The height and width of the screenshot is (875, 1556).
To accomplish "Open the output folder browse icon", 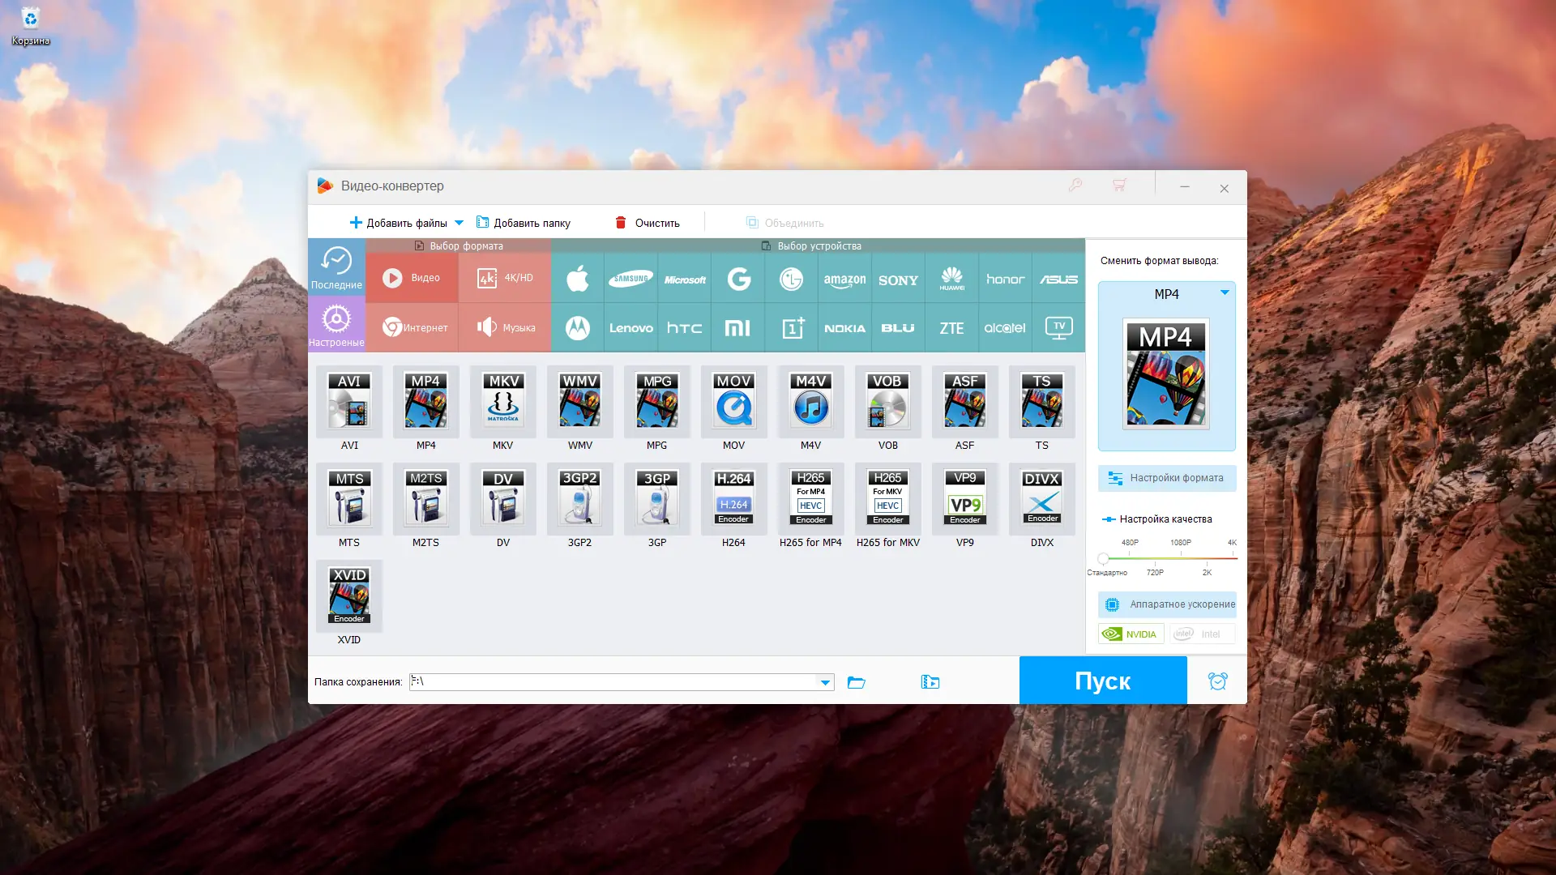I will (x=857, y=682).
